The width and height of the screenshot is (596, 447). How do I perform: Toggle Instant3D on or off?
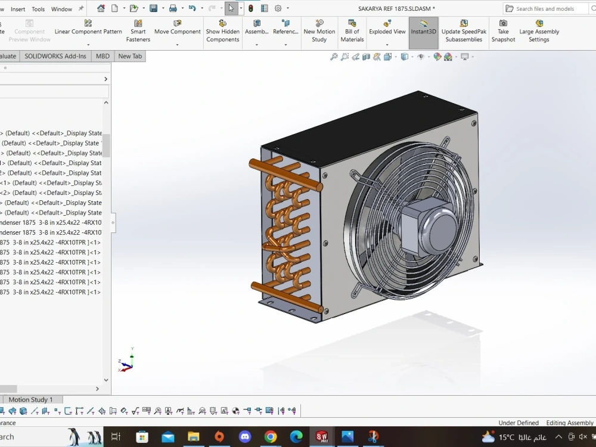coord(423,33)
